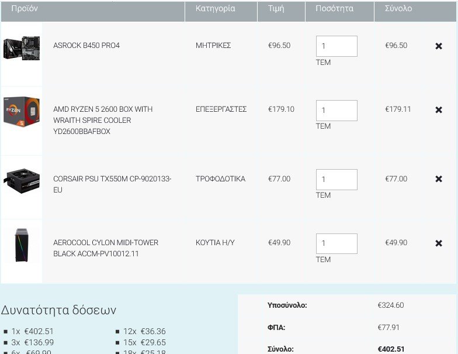Image resolution: width=458 pixels, height=354 pixels.
Task: Select the ΤΡΟΦΟΔΟΤΙΚΑ category text
Action: pyautogui.click(x=221, y=179)
